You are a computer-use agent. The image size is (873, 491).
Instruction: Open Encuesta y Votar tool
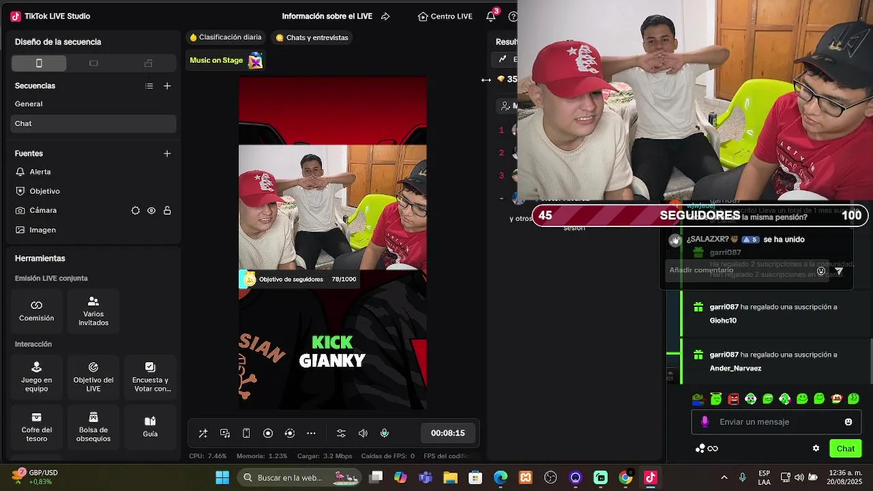click(x=150, y=376)
